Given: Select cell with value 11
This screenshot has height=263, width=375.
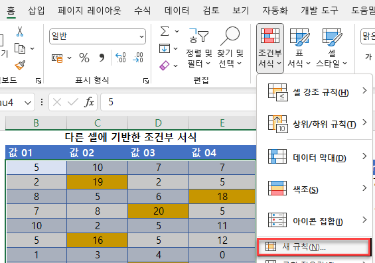Looking at the screenshot, I should 222,226.
